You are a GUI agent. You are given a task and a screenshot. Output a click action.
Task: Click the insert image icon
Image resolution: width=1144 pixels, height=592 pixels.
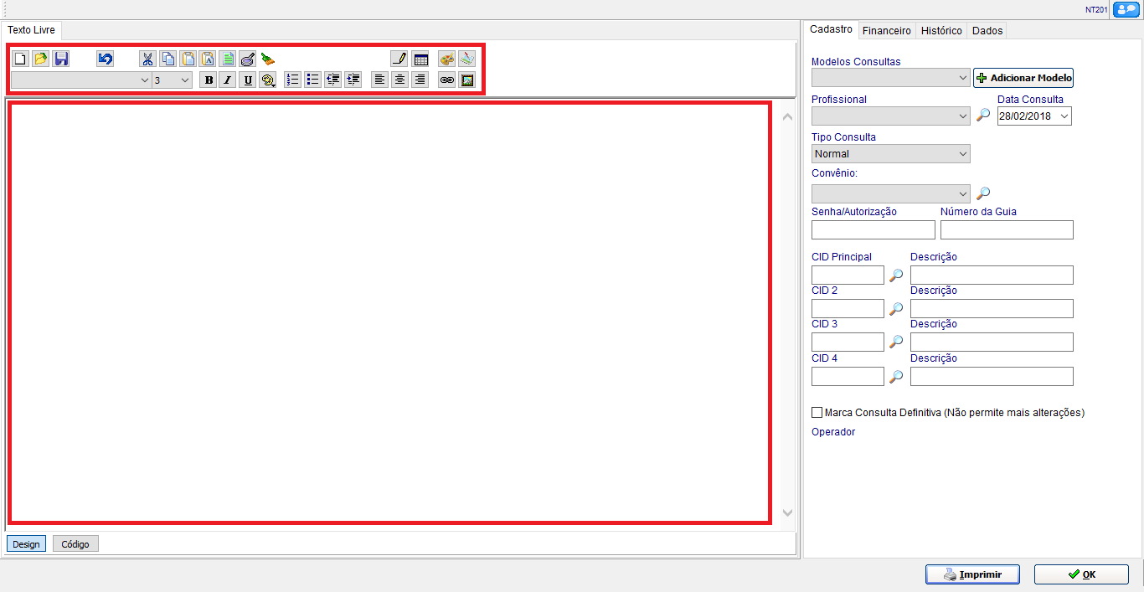(467, 80)
